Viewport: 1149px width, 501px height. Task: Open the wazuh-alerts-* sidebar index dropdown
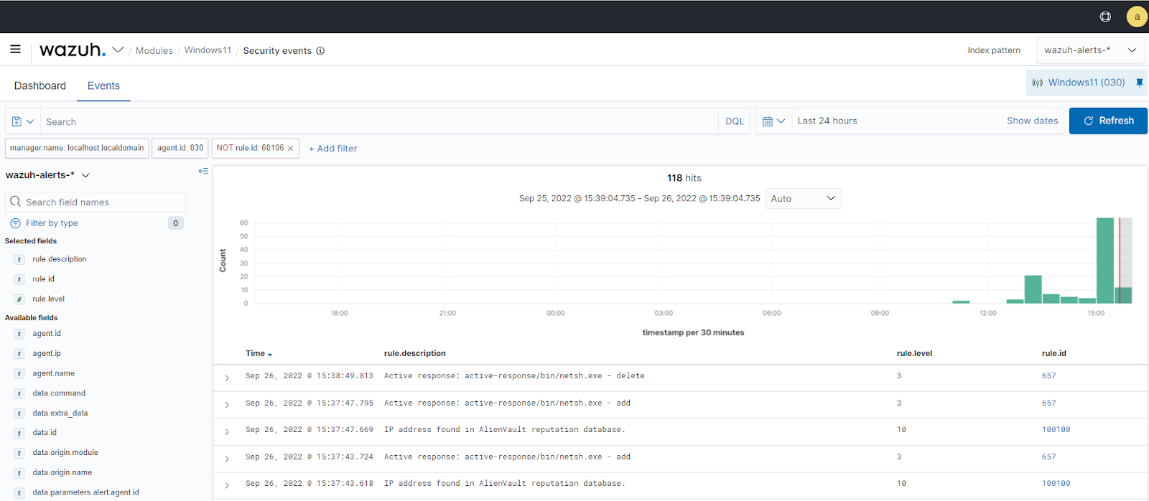(47, 175)
